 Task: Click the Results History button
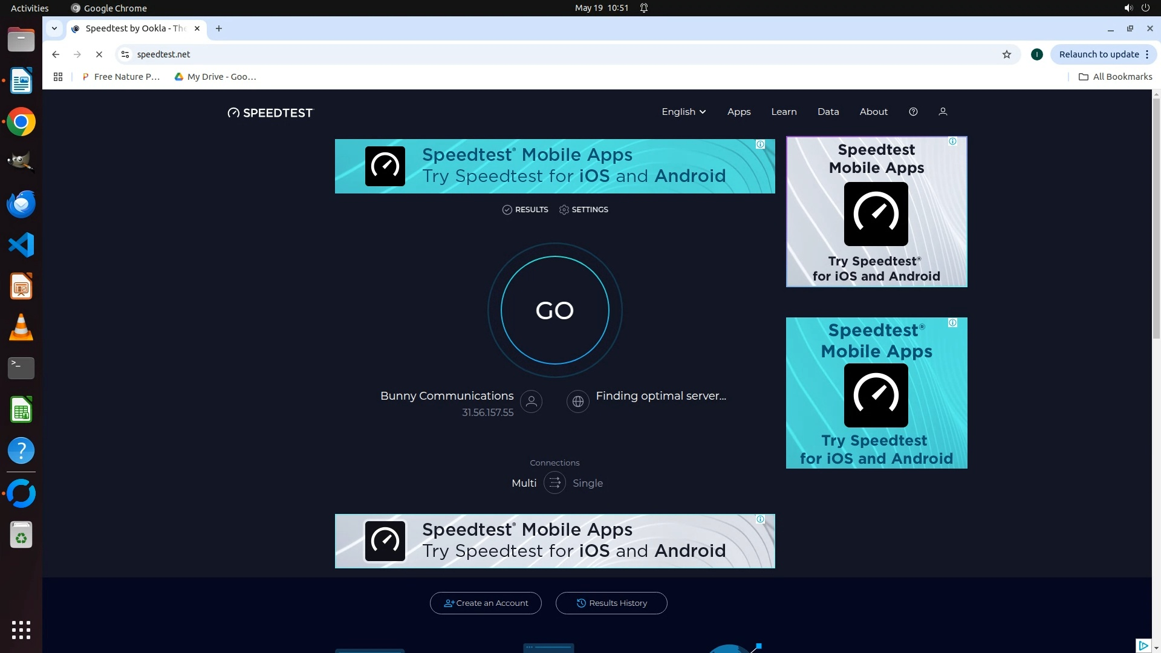click(611, 603)
